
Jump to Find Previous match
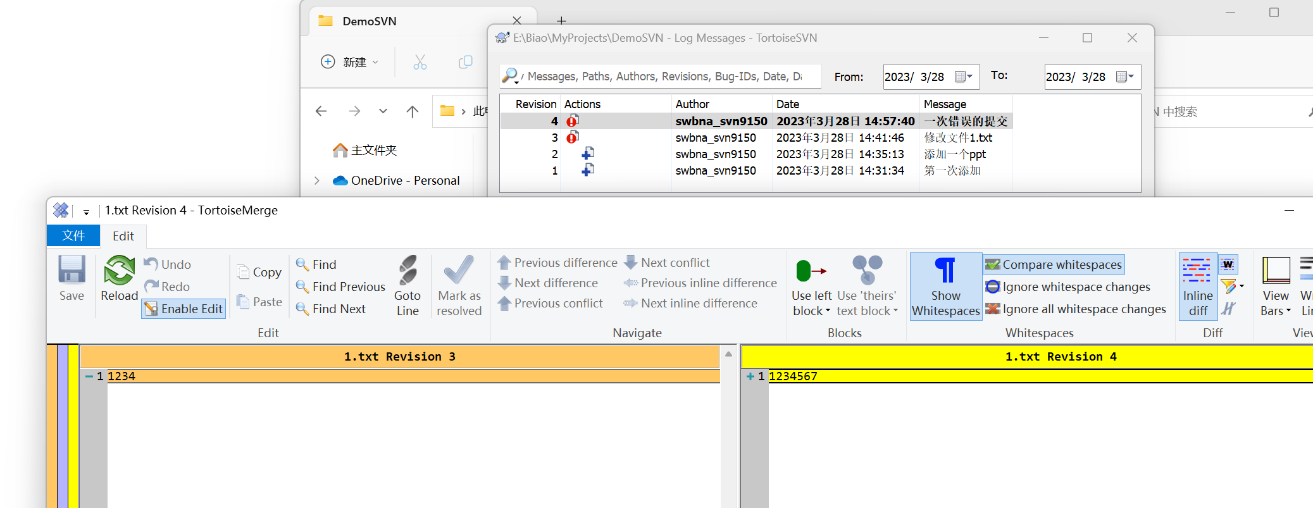coord(340,287)
